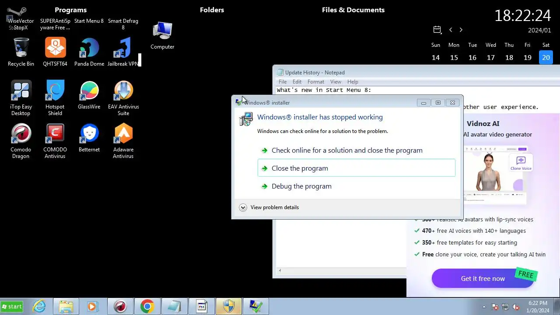560x315 pixels.
Task: Open the Recycle Bin desktop icon
Action: click(21, 52)
